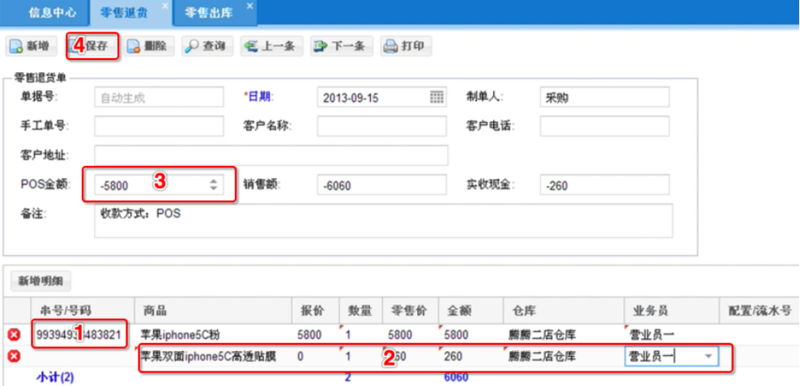Switch to the 零售出库 tab
The height and width of the screenshot is (386, 800).
click(x=207, y=12)
